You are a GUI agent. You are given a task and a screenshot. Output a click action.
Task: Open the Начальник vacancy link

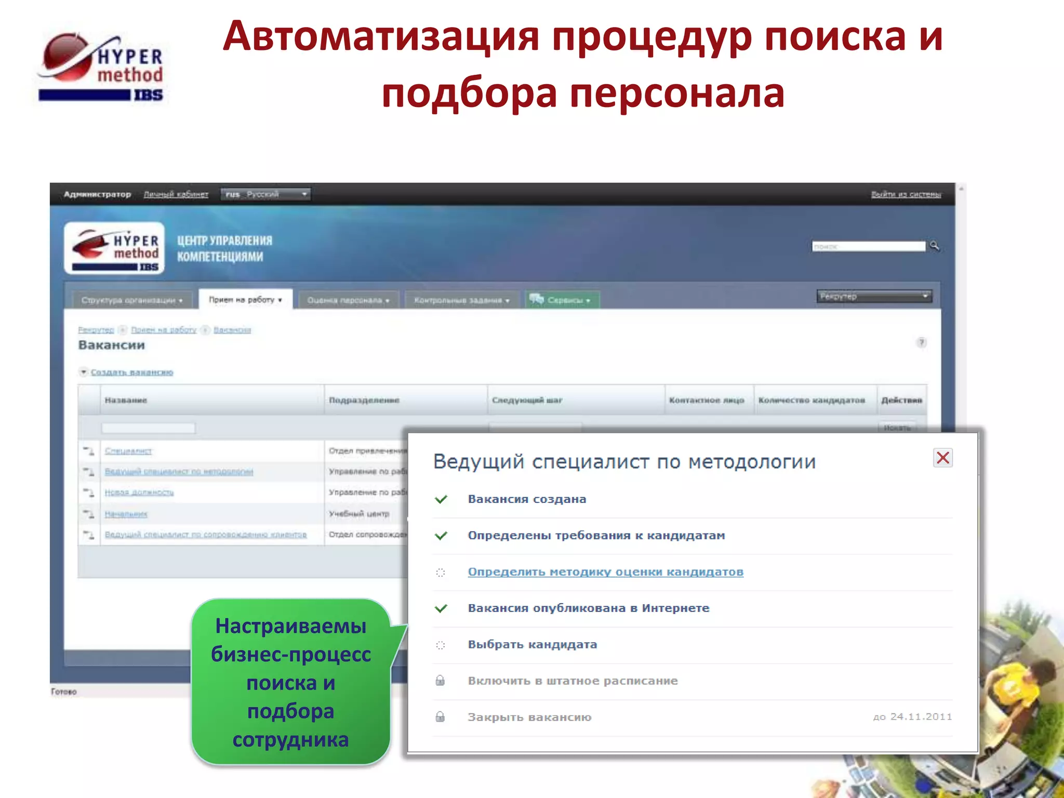pyautogui.click(x=126, y=514)
